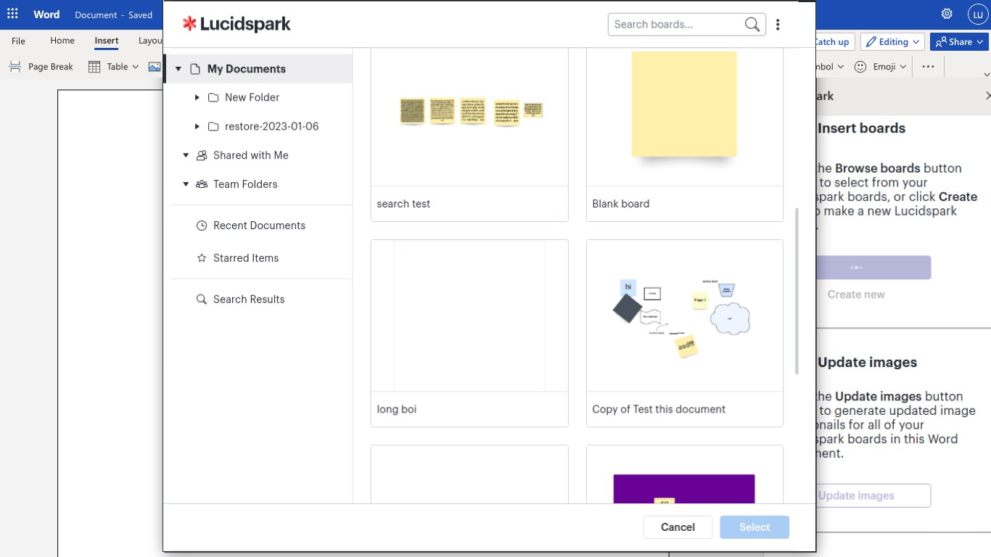Expand the New Folder node

(197, 97)
